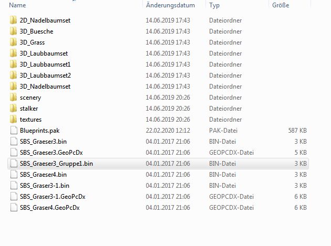Select the stalker folder icon

13,109
